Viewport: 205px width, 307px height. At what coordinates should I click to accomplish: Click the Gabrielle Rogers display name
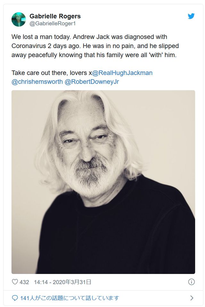(x=55, y=16)
